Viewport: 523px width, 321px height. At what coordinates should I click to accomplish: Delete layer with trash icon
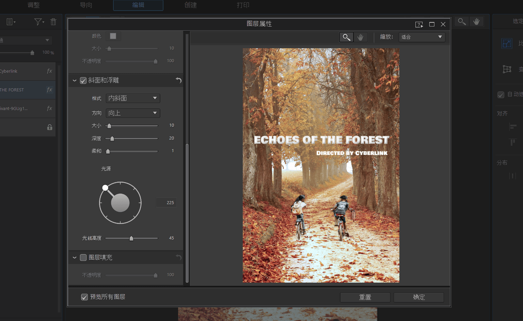53,22
